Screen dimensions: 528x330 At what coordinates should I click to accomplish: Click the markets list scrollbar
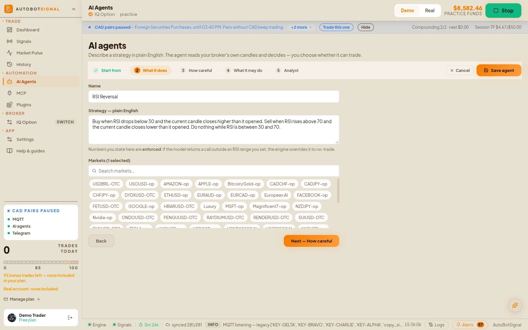click(338, 191)
